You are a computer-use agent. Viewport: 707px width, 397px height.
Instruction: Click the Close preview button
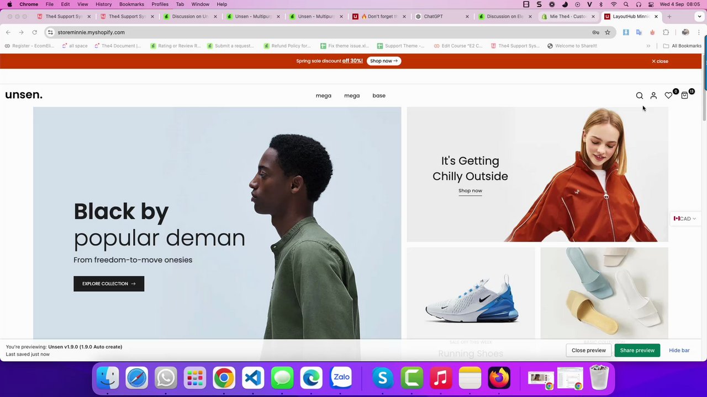coord(589,350)
